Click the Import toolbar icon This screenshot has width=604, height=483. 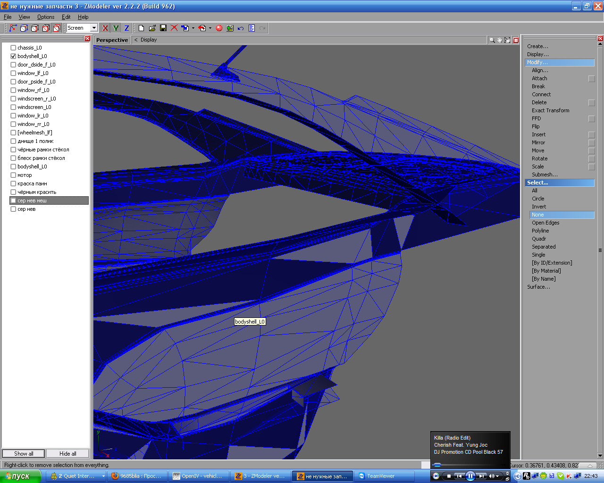click(185, 28)
